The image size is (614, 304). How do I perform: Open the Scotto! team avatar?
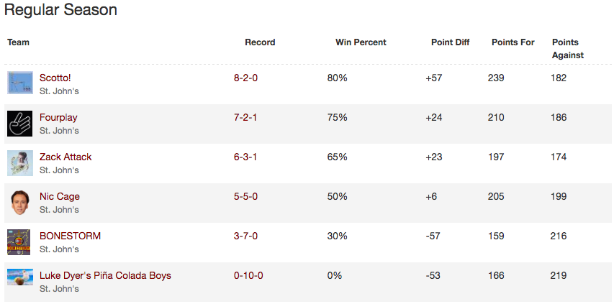pyautogui.click(x=20, y=83)
